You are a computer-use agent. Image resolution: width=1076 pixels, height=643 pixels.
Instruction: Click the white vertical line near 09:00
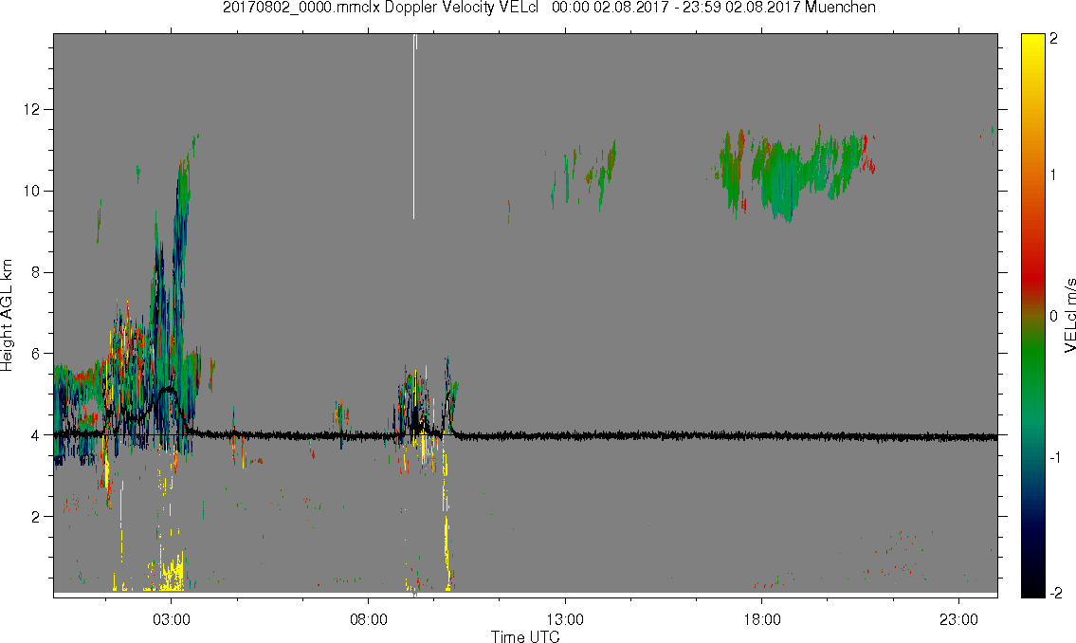coord(414,126)
